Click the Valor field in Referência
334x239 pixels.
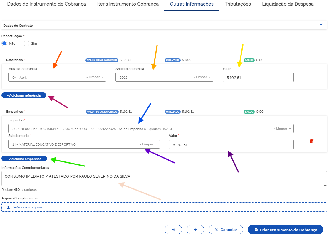pos(258,77)
